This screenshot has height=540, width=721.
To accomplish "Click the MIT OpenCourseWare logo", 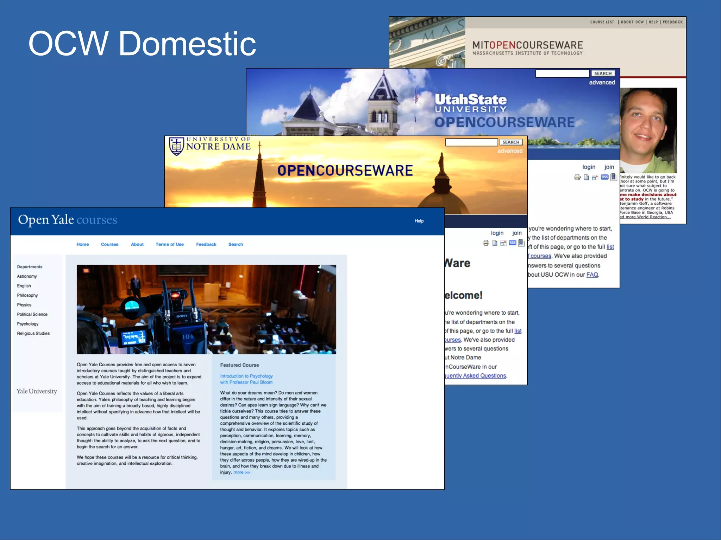I will (x=527, y=48).
